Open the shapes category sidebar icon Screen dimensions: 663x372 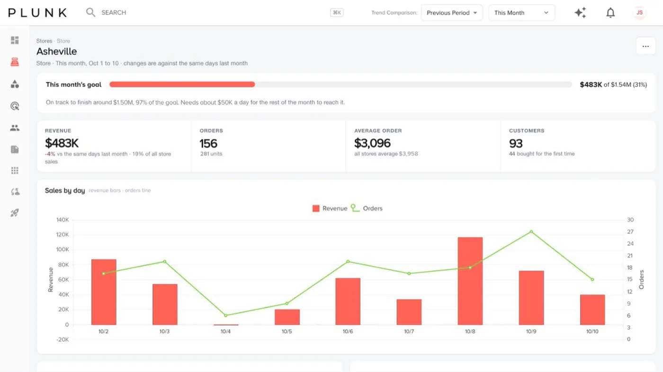coord(15,84)
